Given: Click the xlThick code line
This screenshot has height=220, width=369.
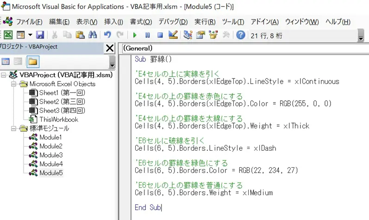Looking at the screenshot, I should tap(222, 126).
